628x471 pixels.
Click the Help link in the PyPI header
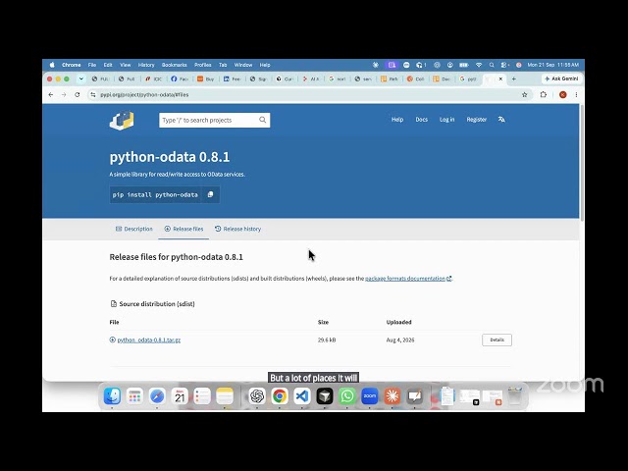(x=397, y=120)
